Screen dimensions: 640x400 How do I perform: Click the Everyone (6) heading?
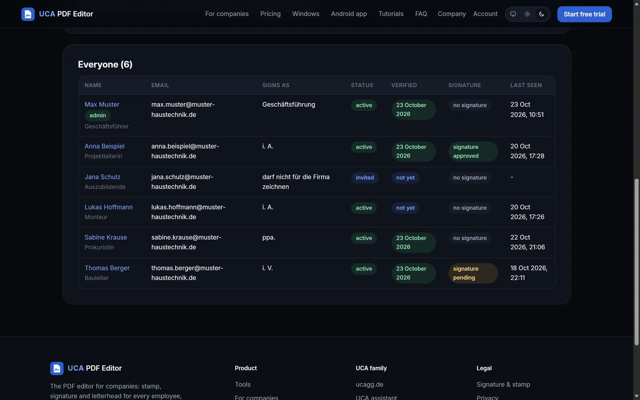click(x=105, y=64)
